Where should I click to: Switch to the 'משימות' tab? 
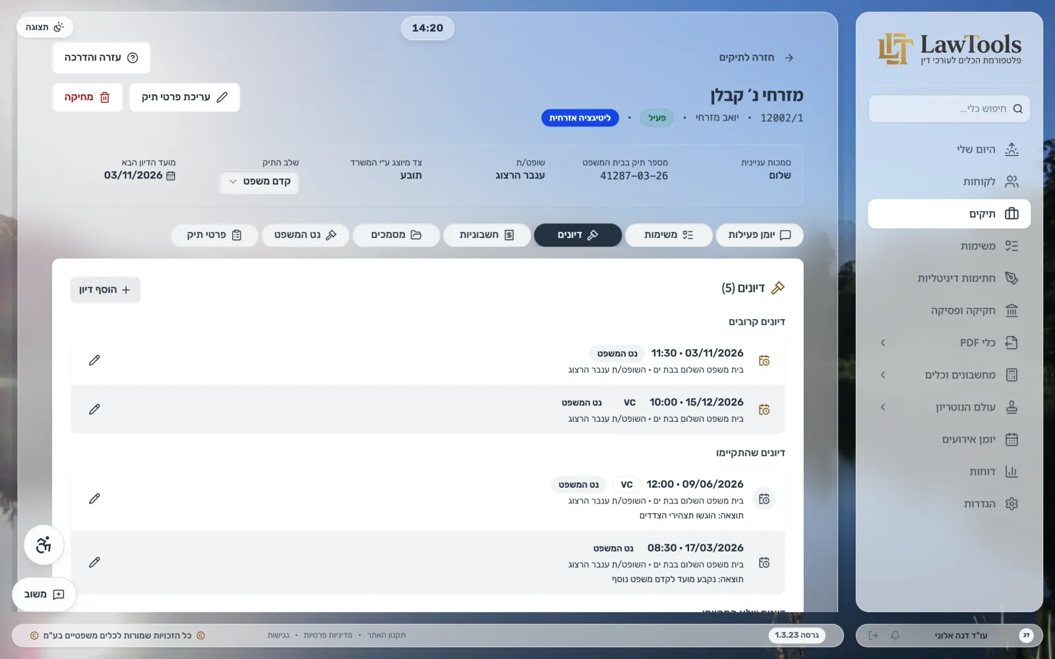[669, 235]
